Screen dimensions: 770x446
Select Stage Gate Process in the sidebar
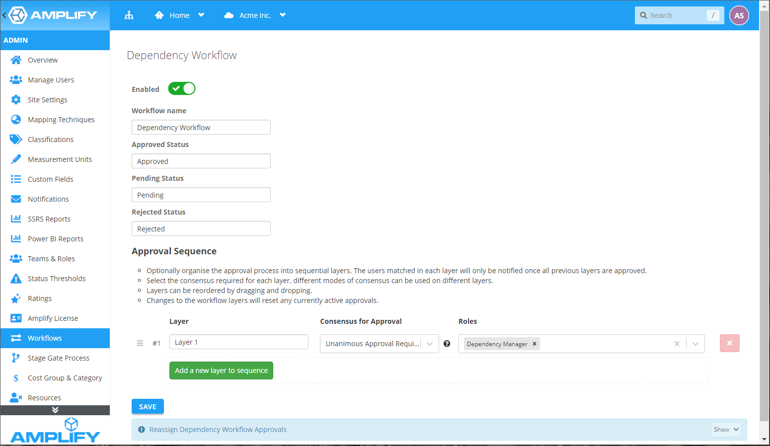click(x=59, y=358)
